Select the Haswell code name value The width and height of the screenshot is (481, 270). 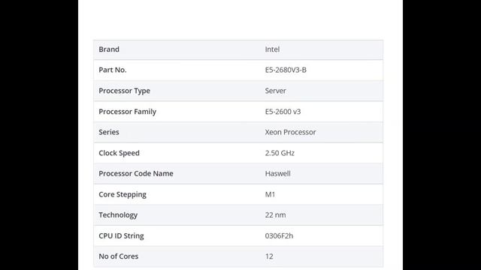click(x=277, y=173)
